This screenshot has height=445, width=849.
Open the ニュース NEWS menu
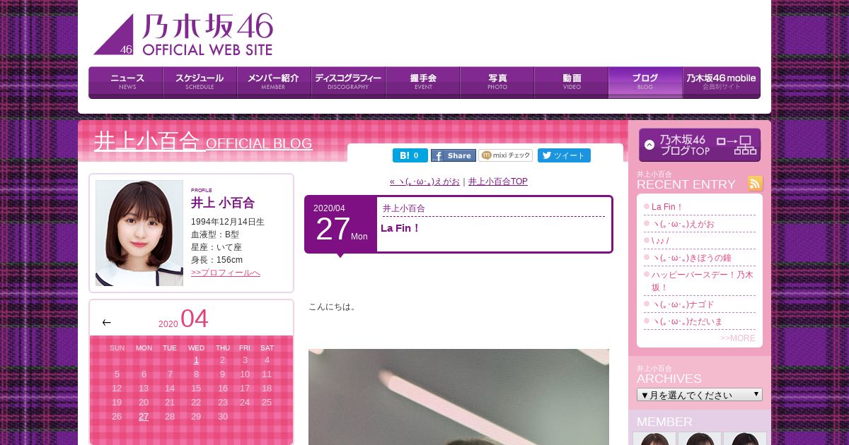click(126, 82)
